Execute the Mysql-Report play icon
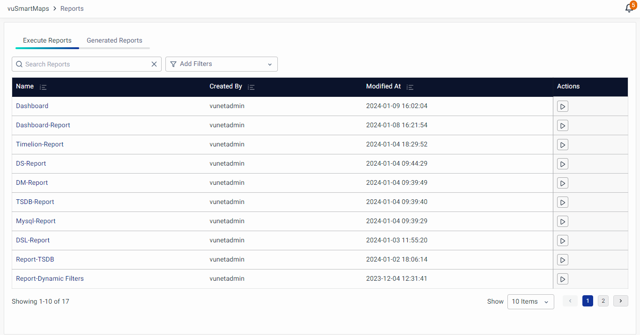The width and height of the screenshot is (640, 335). click(563, 222)
